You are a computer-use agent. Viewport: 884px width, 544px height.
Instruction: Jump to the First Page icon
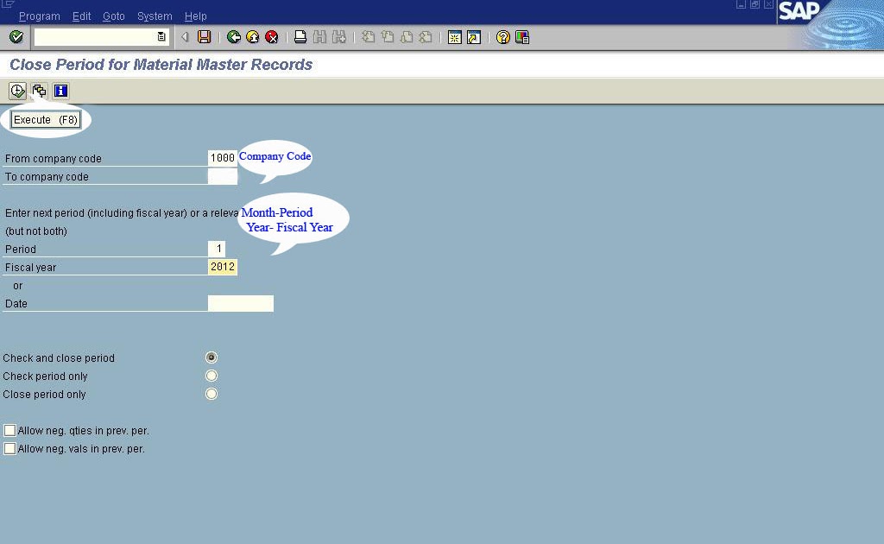[368, 37]
